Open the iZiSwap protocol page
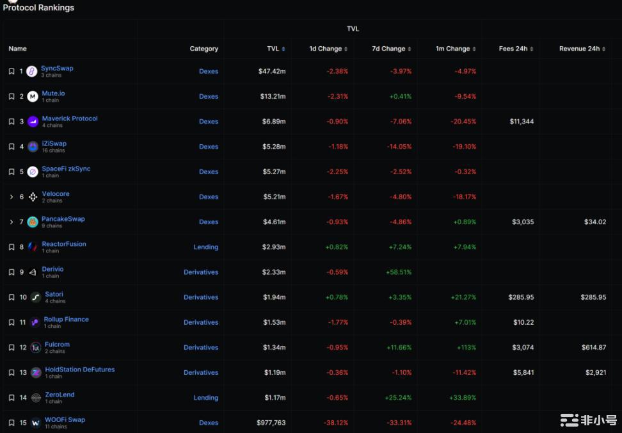This screenshot has height=433, width=622. coord(54,143)
